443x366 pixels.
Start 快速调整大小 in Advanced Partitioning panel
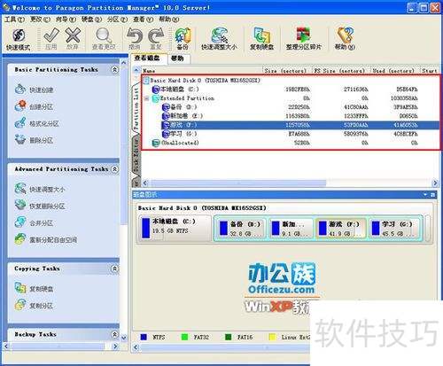tap(40, 189)
